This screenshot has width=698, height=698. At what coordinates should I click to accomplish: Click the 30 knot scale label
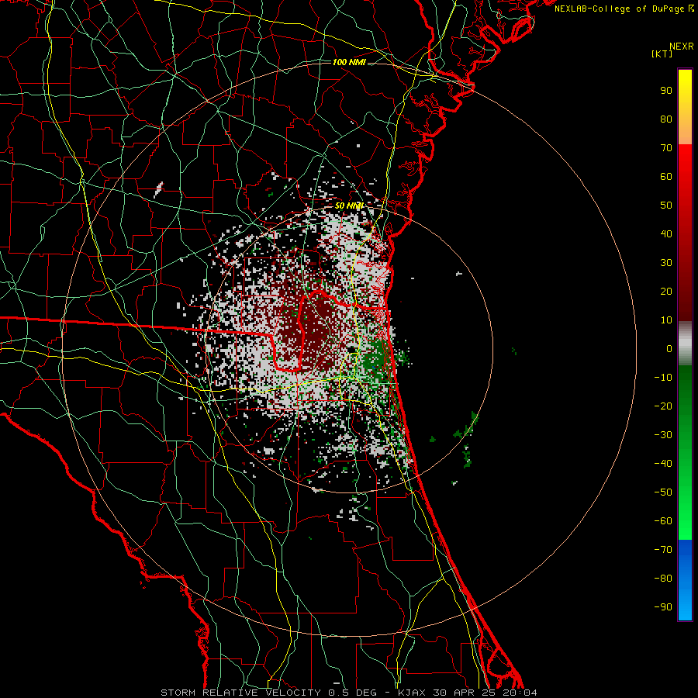pos(666,263)
